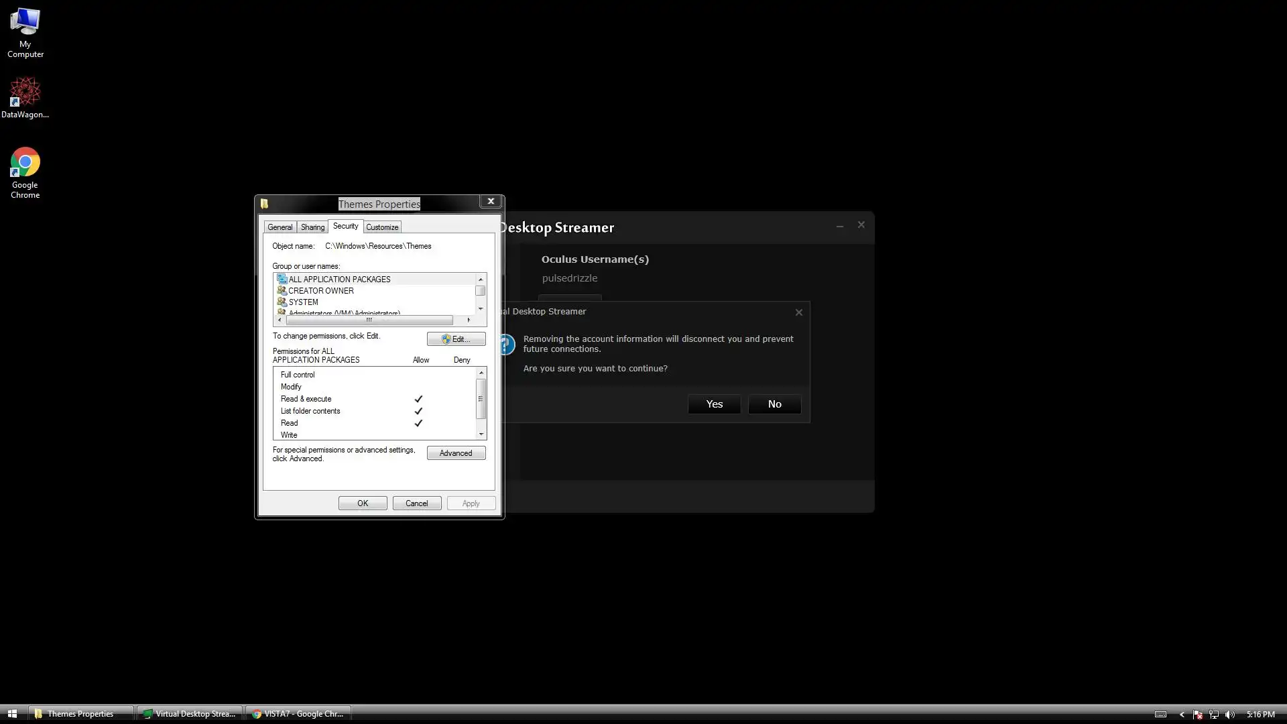The width and height of the screenshot is (1287, 724).
Task: Click Yes to confirm account removal
Action: pyautogui.click(x=714, y=404)
